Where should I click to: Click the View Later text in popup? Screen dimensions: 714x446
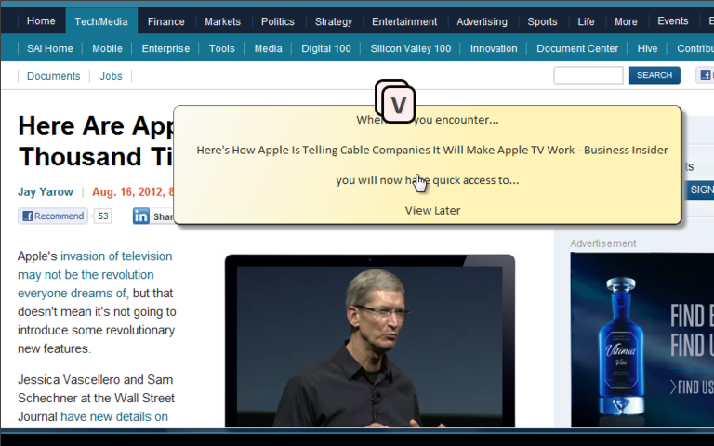pos(432,210)
